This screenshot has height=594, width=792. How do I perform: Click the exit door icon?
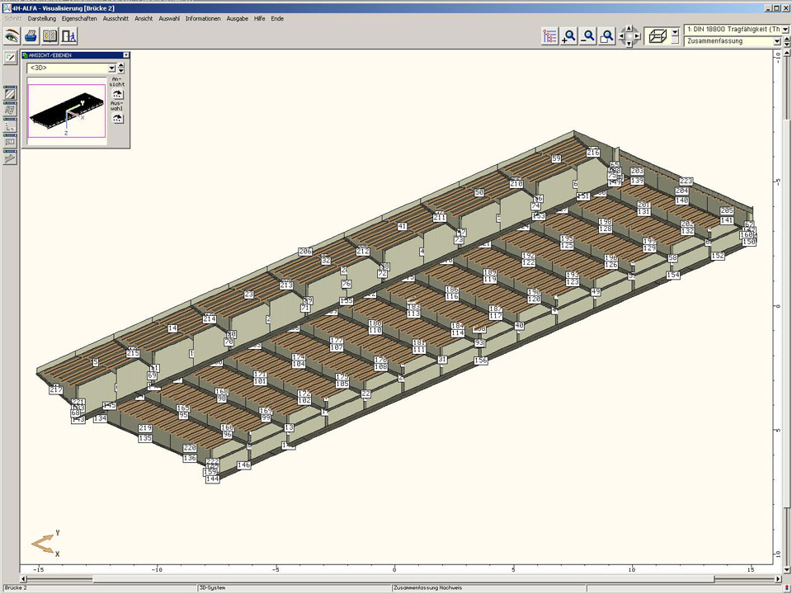[x=69, y=36]
